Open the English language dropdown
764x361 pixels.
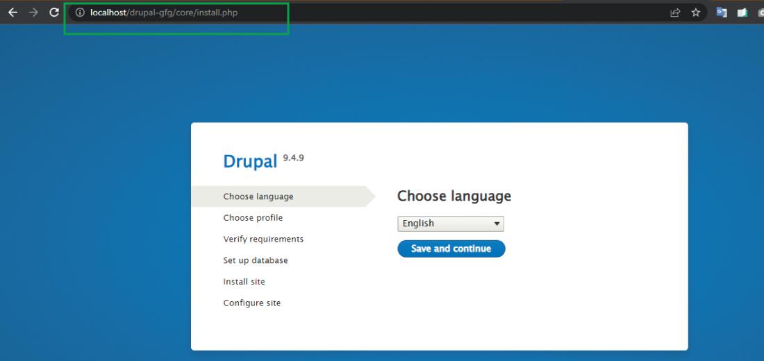coord(451,224)
